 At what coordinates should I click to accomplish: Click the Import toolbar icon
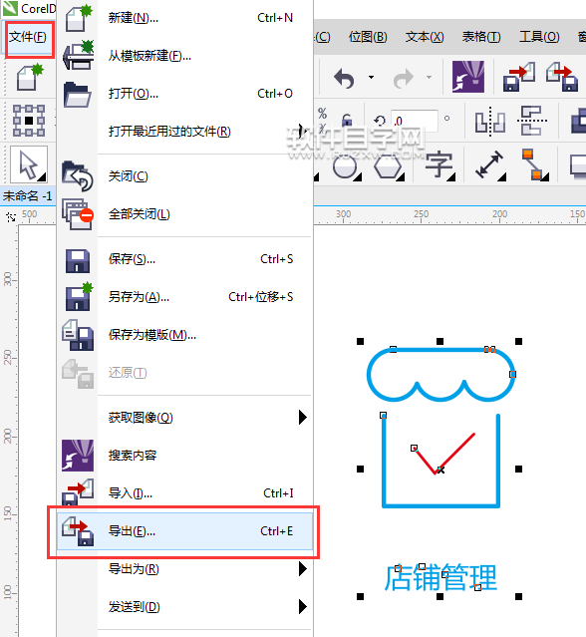pos(518,77)
